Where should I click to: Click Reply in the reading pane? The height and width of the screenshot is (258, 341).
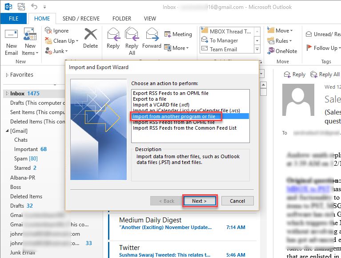(294, 74)
